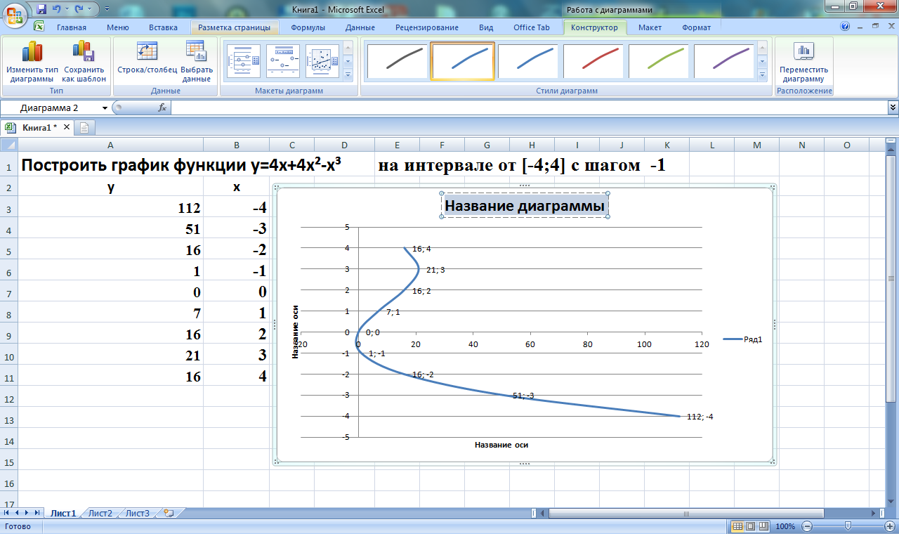Select the third chart layout thumbnail
The height and width of the screenshot is (534, 899).
(x=323, y=62)
